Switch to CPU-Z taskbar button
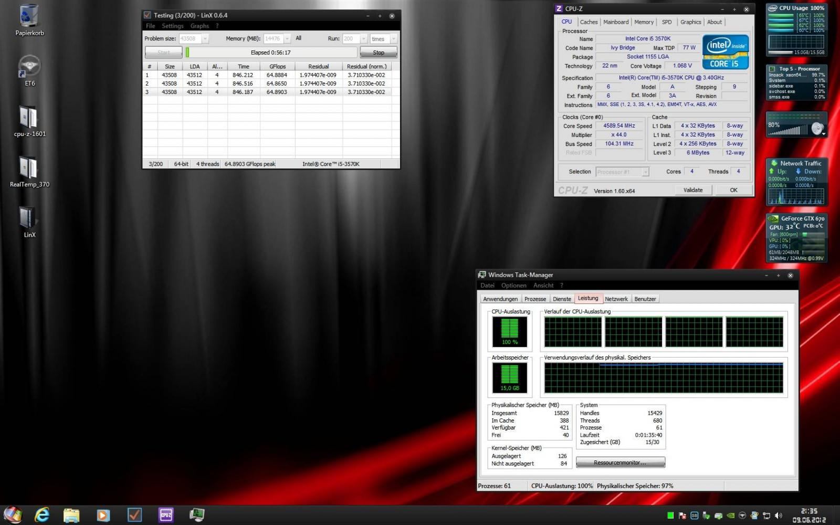Screen dimensions: 840x525 pyautogui.click(x=166, y=515)
